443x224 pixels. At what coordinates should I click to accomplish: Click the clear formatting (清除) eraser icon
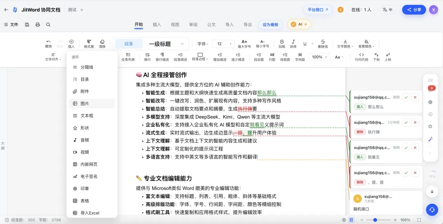coord(102,42)
